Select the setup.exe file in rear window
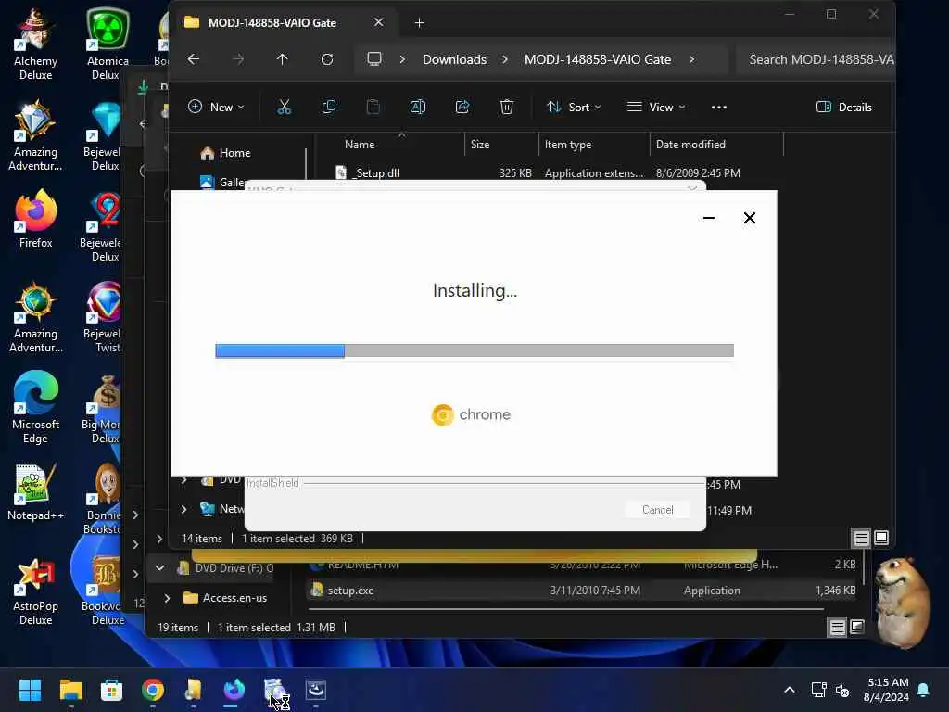949x712 pixels. click(x=584, y=591)
